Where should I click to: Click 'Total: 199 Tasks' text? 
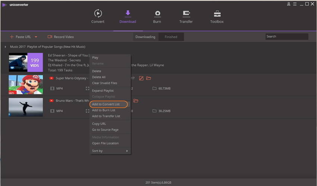(60, 70)
